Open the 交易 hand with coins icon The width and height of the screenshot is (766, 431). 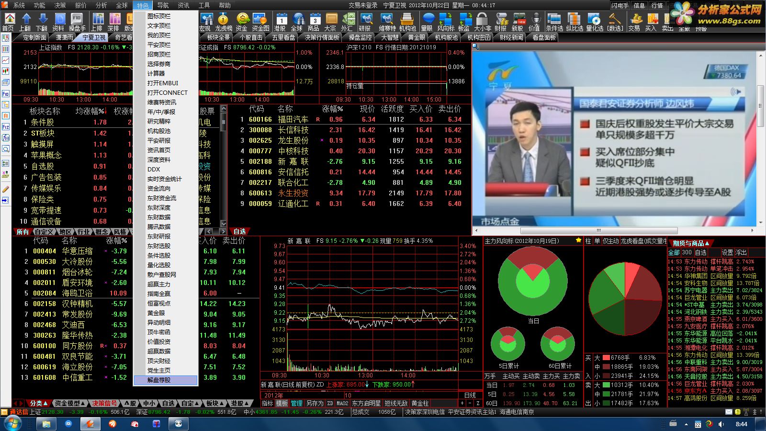coord(635,22)
